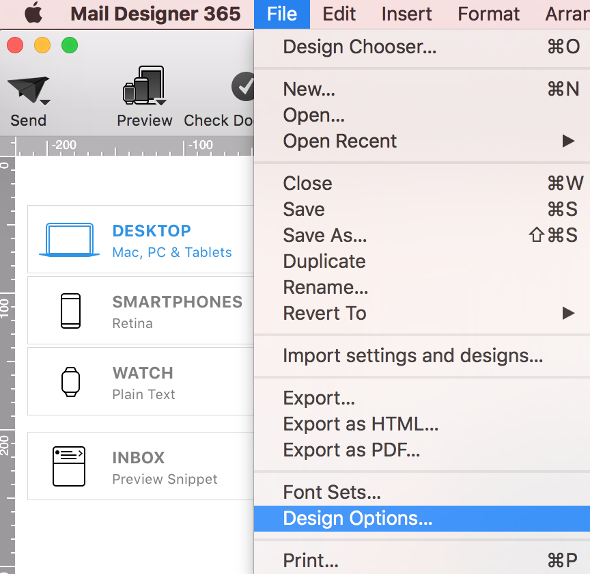Viewport: 590px width, 574px height.
Task: Click the Check Document checkmark icon
Action: click(242, 86)
